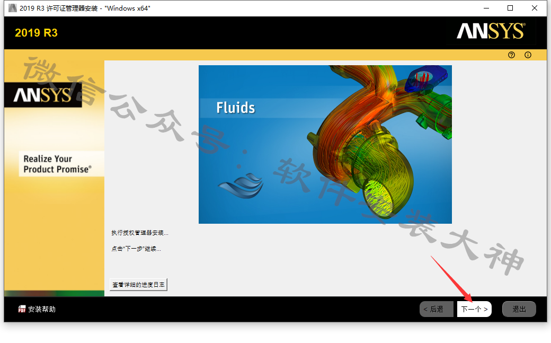Click the PDF install help icon
551x343 pixels.
tap(22, 309)
